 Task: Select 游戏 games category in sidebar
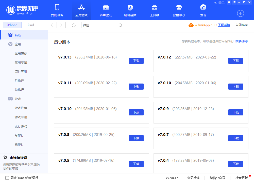[x=24, y=99]
